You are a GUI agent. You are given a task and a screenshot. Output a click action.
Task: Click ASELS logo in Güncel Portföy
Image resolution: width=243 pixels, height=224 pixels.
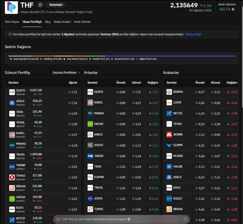click(12, 103)
